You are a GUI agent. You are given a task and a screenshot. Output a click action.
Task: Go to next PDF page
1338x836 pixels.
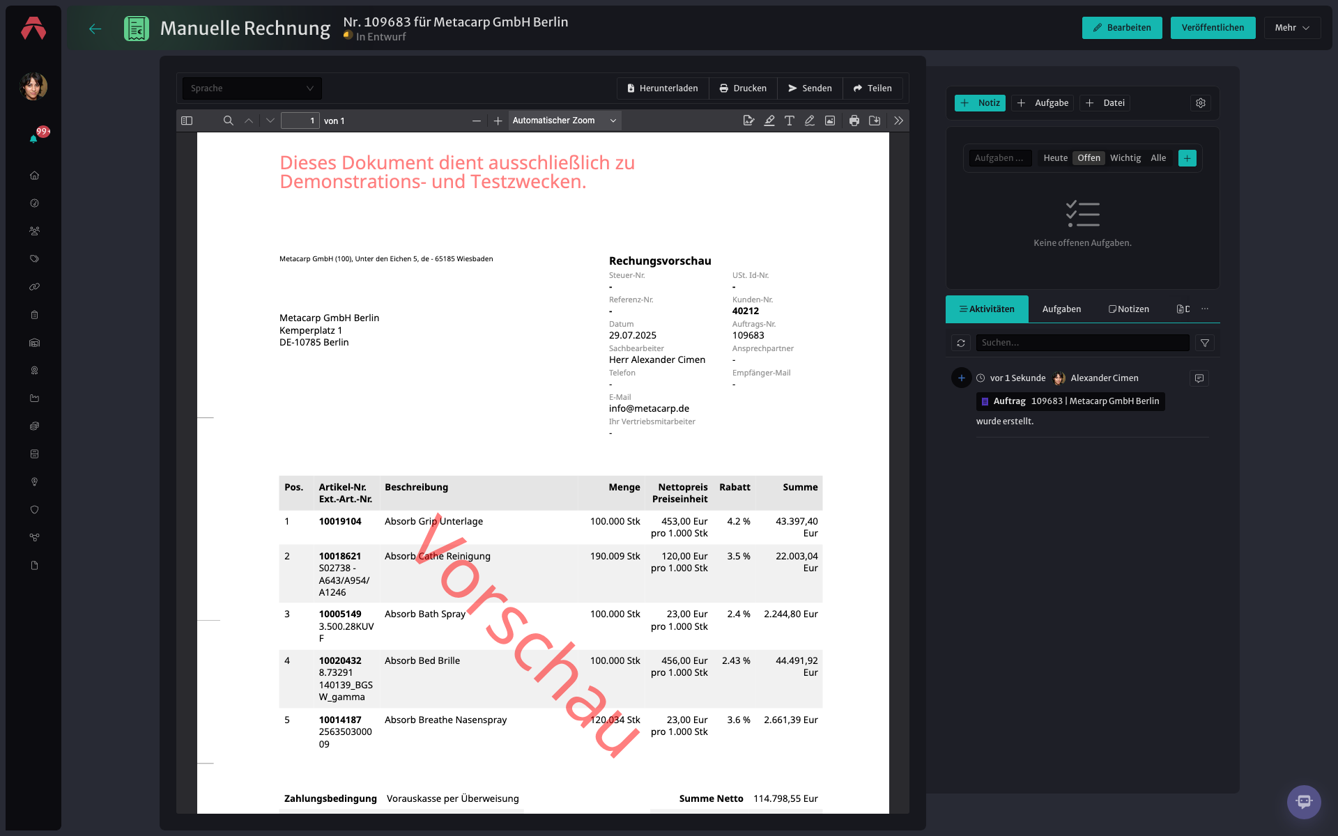click(x=270, y=121)
